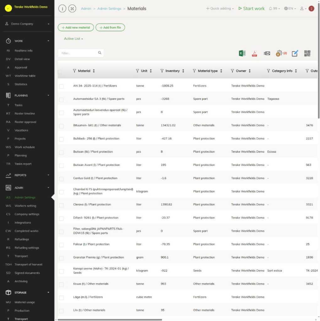
Task: Check the Bulldock- 256 row checkbox
Action: point(61,139)
